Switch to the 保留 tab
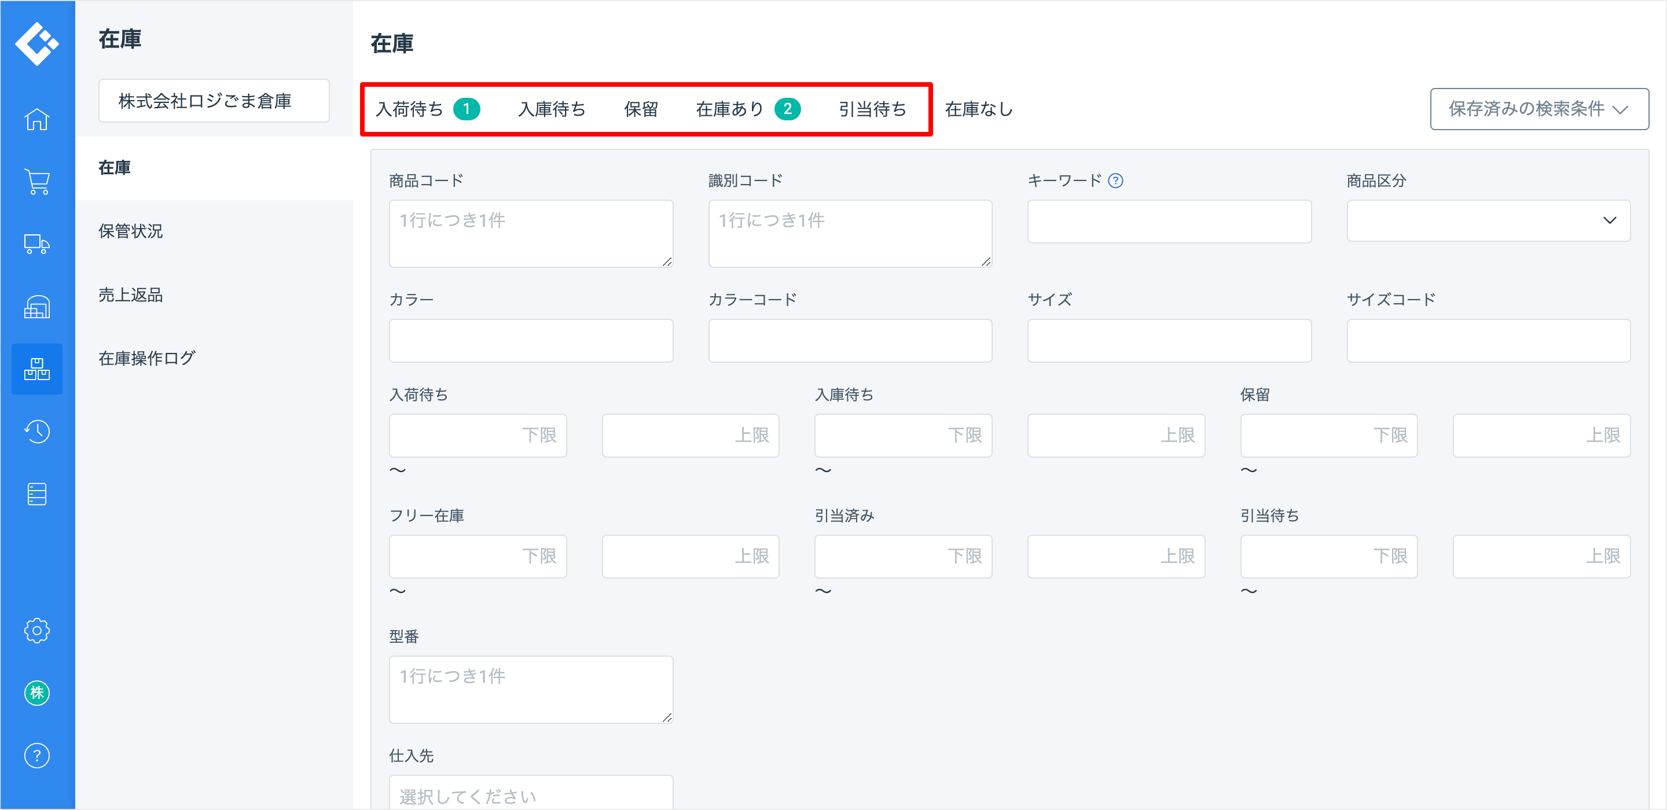This screenshot has width=1667, height=810. pos(641,109)
